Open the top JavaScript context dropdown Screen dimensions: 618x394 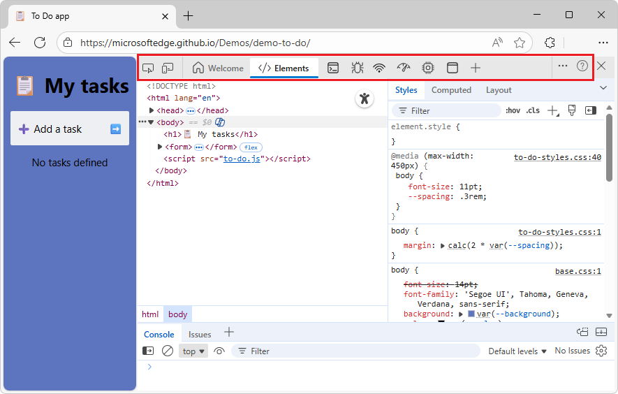193,351
